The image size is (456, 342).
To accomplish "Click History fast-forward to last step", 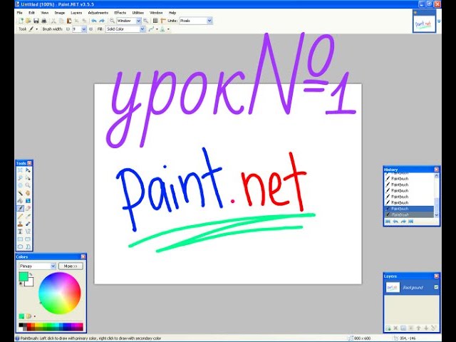I will pyautogui.click(x=410, y=222).
